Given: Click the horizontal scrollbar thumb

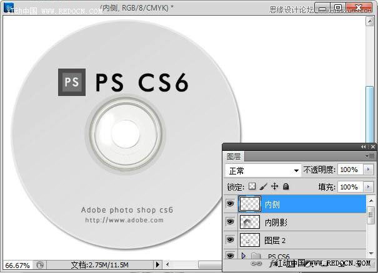Looking at the screenshot, I should pos(210,265).
